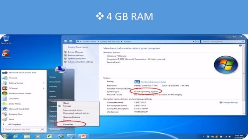The width and height of the screenshot is (248, 139).
Task: Open Documents in Start menu right pane
Action: [x=55, y=82]
